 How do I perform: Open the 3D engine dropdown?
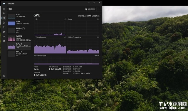36,19
